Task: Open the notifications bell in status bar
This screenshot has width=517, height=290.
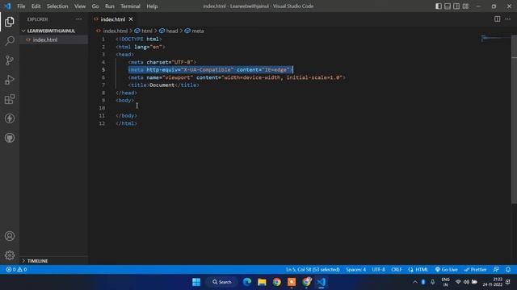Action: pos(508,269)
